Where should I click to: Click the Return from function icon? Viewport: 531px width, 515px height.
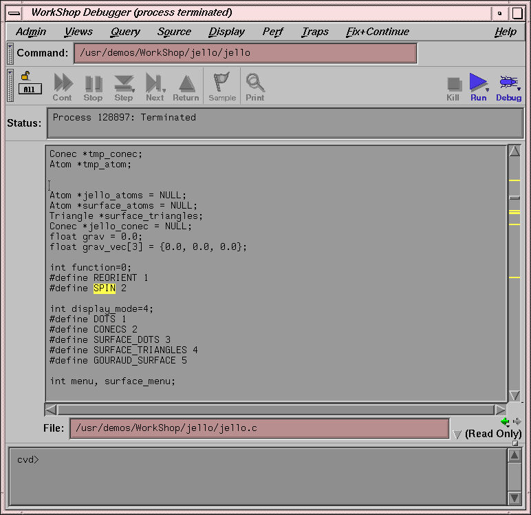pyautogui.click(x=186, y=86)
